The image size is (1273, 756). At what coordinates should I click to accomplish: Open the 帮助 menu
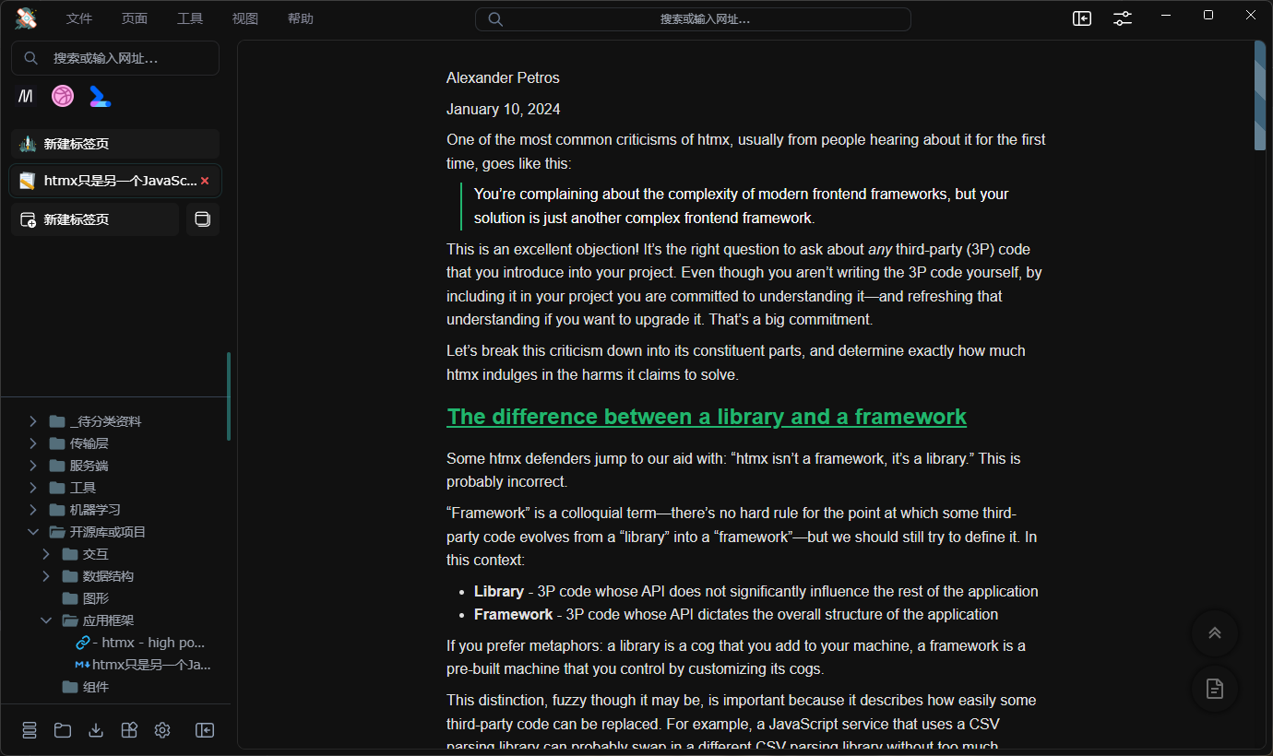301,18
